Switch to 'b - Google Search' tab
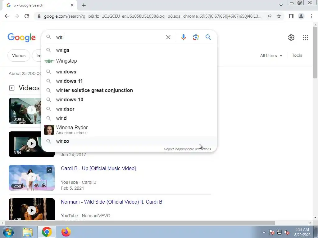The image size is (318, 238). 39,5
